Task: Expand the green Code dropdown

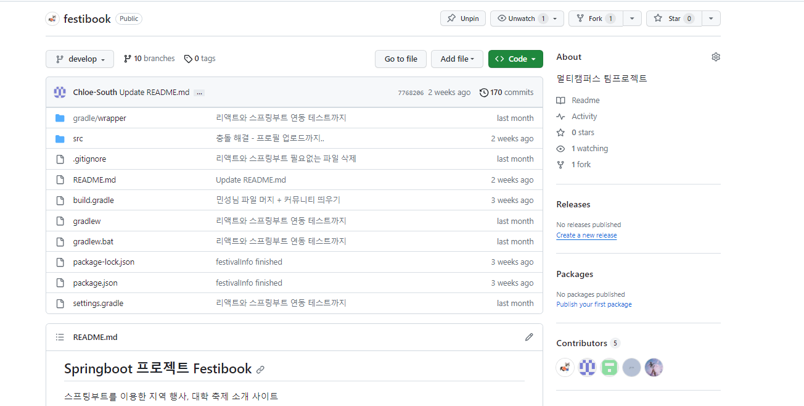Action: pyautogui.click(x=515, y=59)
